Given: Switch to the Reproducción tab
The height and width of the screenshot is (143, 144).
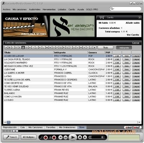Looking at the screenshot, I should click(10, 128).
